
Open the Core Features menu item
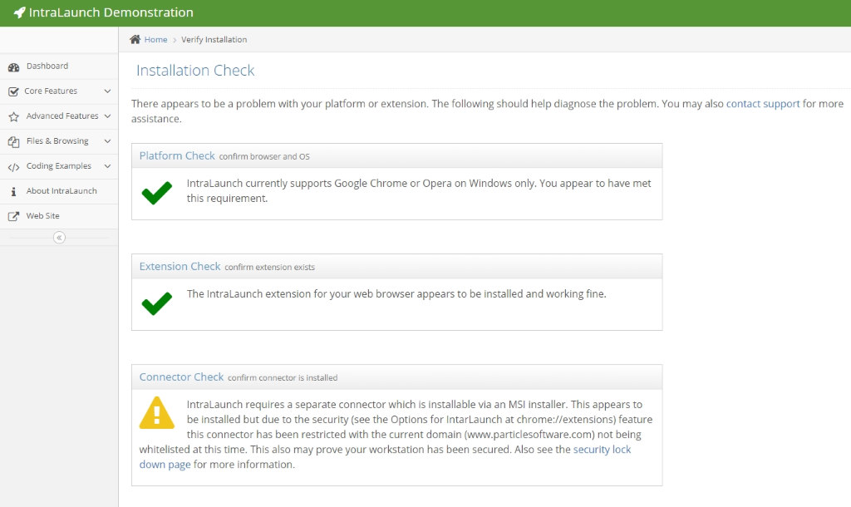[x=59, y=91]
